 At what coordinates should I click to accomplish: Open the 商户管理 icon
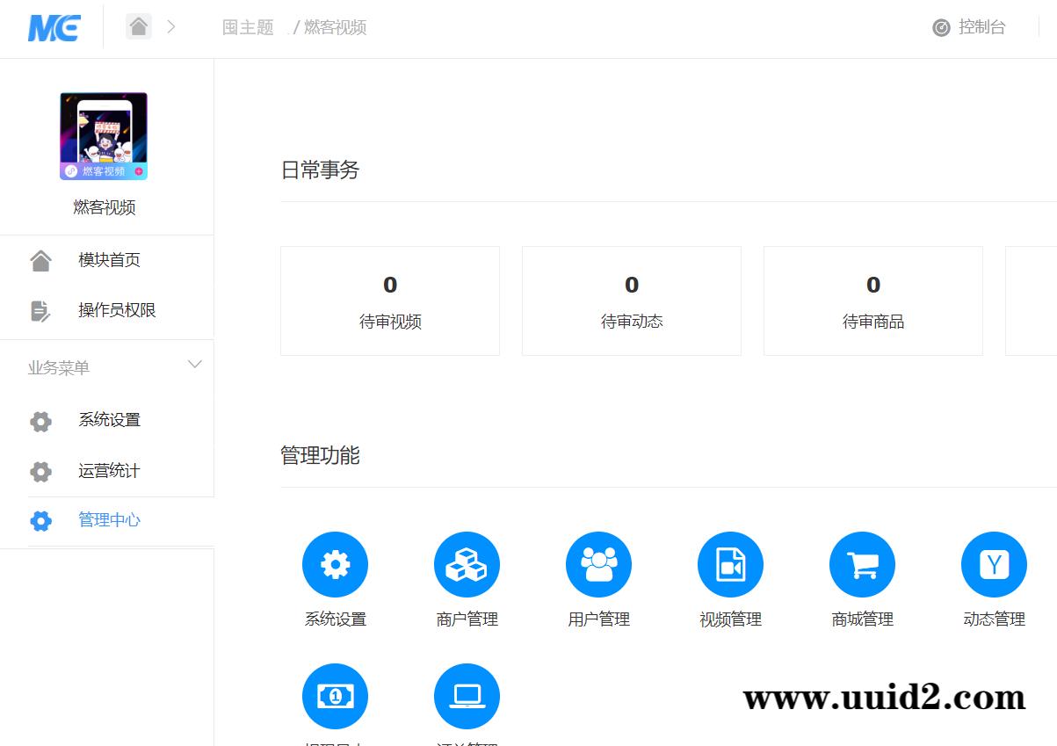(x=467, y=564)
